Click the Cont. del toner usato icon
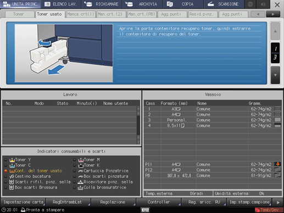Image resolution: width=284 pixels, height=213 pixels. [12, 171]
